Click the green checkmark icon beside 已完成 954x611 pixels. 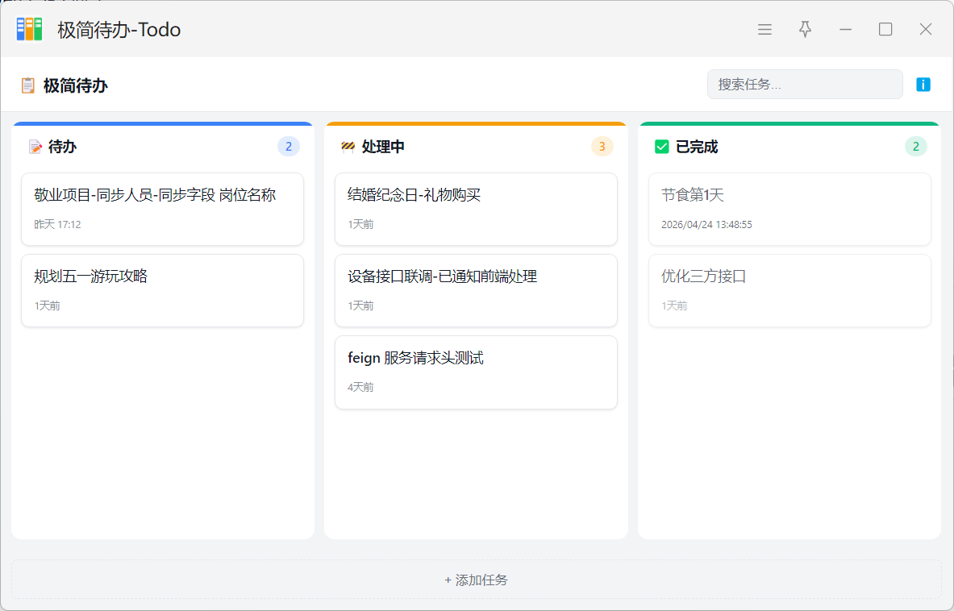point(662,147)
